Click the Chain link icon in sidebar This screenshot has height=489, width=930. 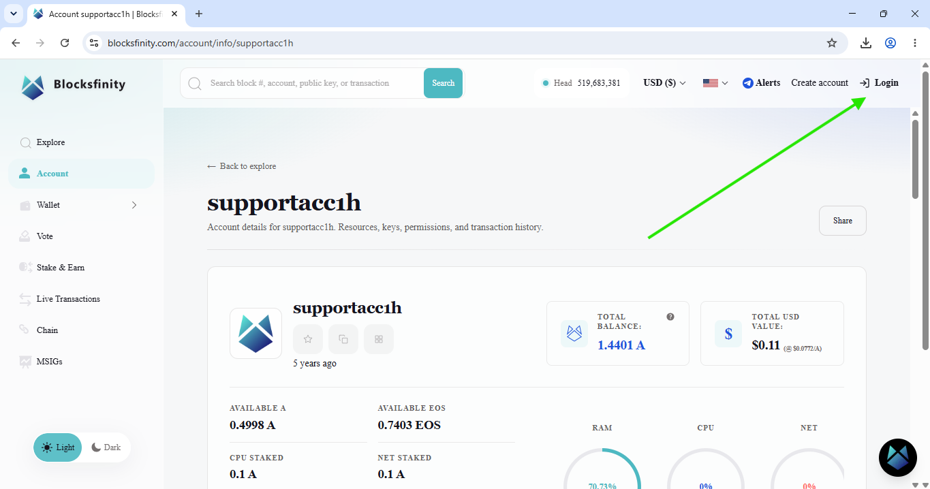point(25,330)
